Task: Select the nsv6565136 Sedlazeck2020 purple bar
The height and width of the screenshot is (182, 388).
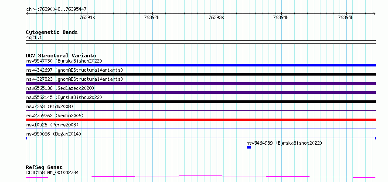Action: [x=201, y=93]
